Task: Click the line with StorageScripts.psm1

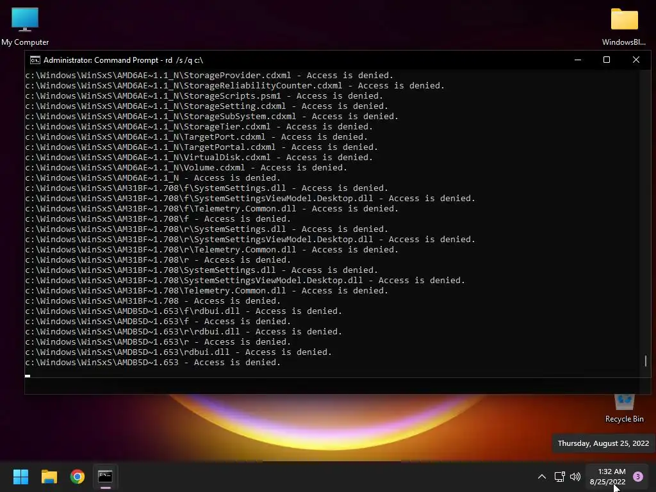Action: pos(204,96)
